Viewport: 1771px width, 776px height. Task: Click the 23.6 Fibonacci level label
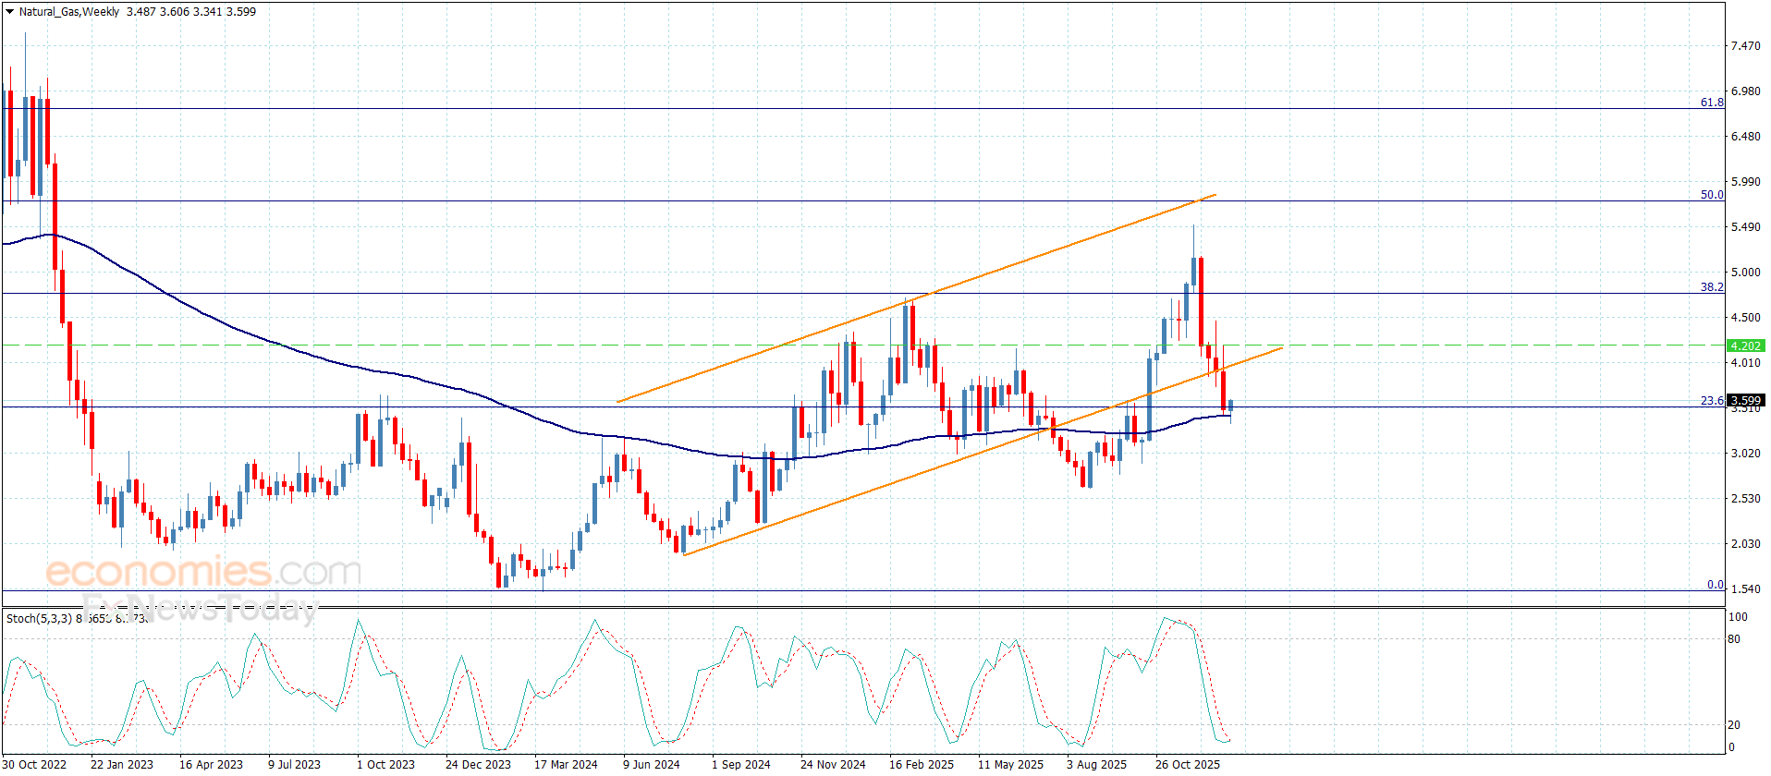(1712, 401)
